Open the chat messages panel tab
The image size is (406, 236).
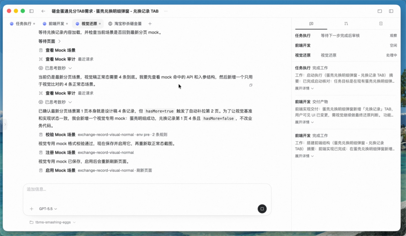click(x=311, y=24)
